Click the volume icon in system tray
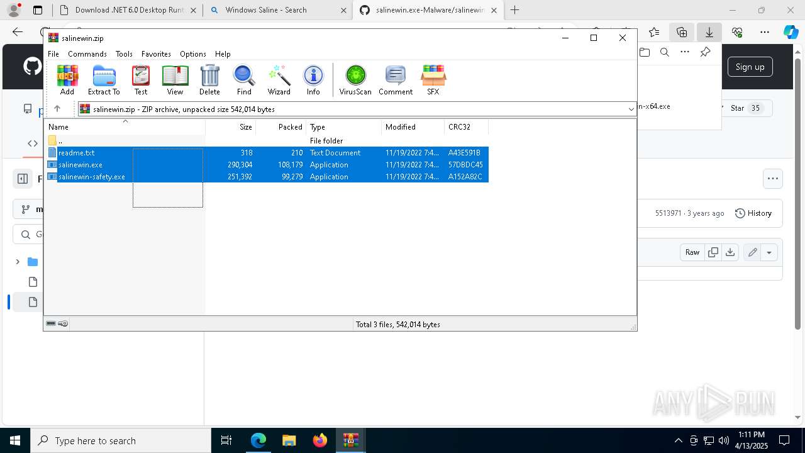The image size is (805, 453). (x=723, y=440)
